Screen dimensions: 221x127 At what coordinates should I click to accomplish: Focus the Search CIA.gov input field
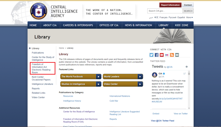point(165,11)
